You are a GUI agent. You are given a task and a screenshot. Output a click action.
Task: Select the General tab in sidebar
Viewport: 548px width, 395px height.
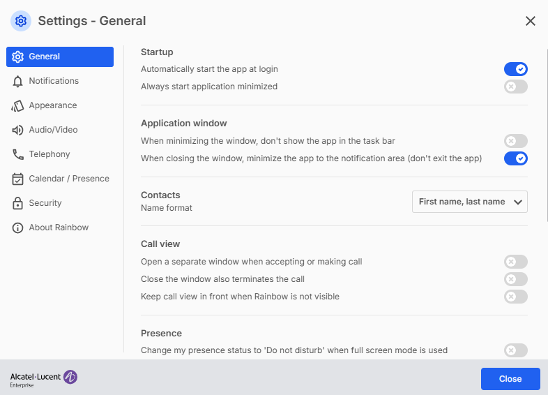pyautogui.click(x=60, y=57)
